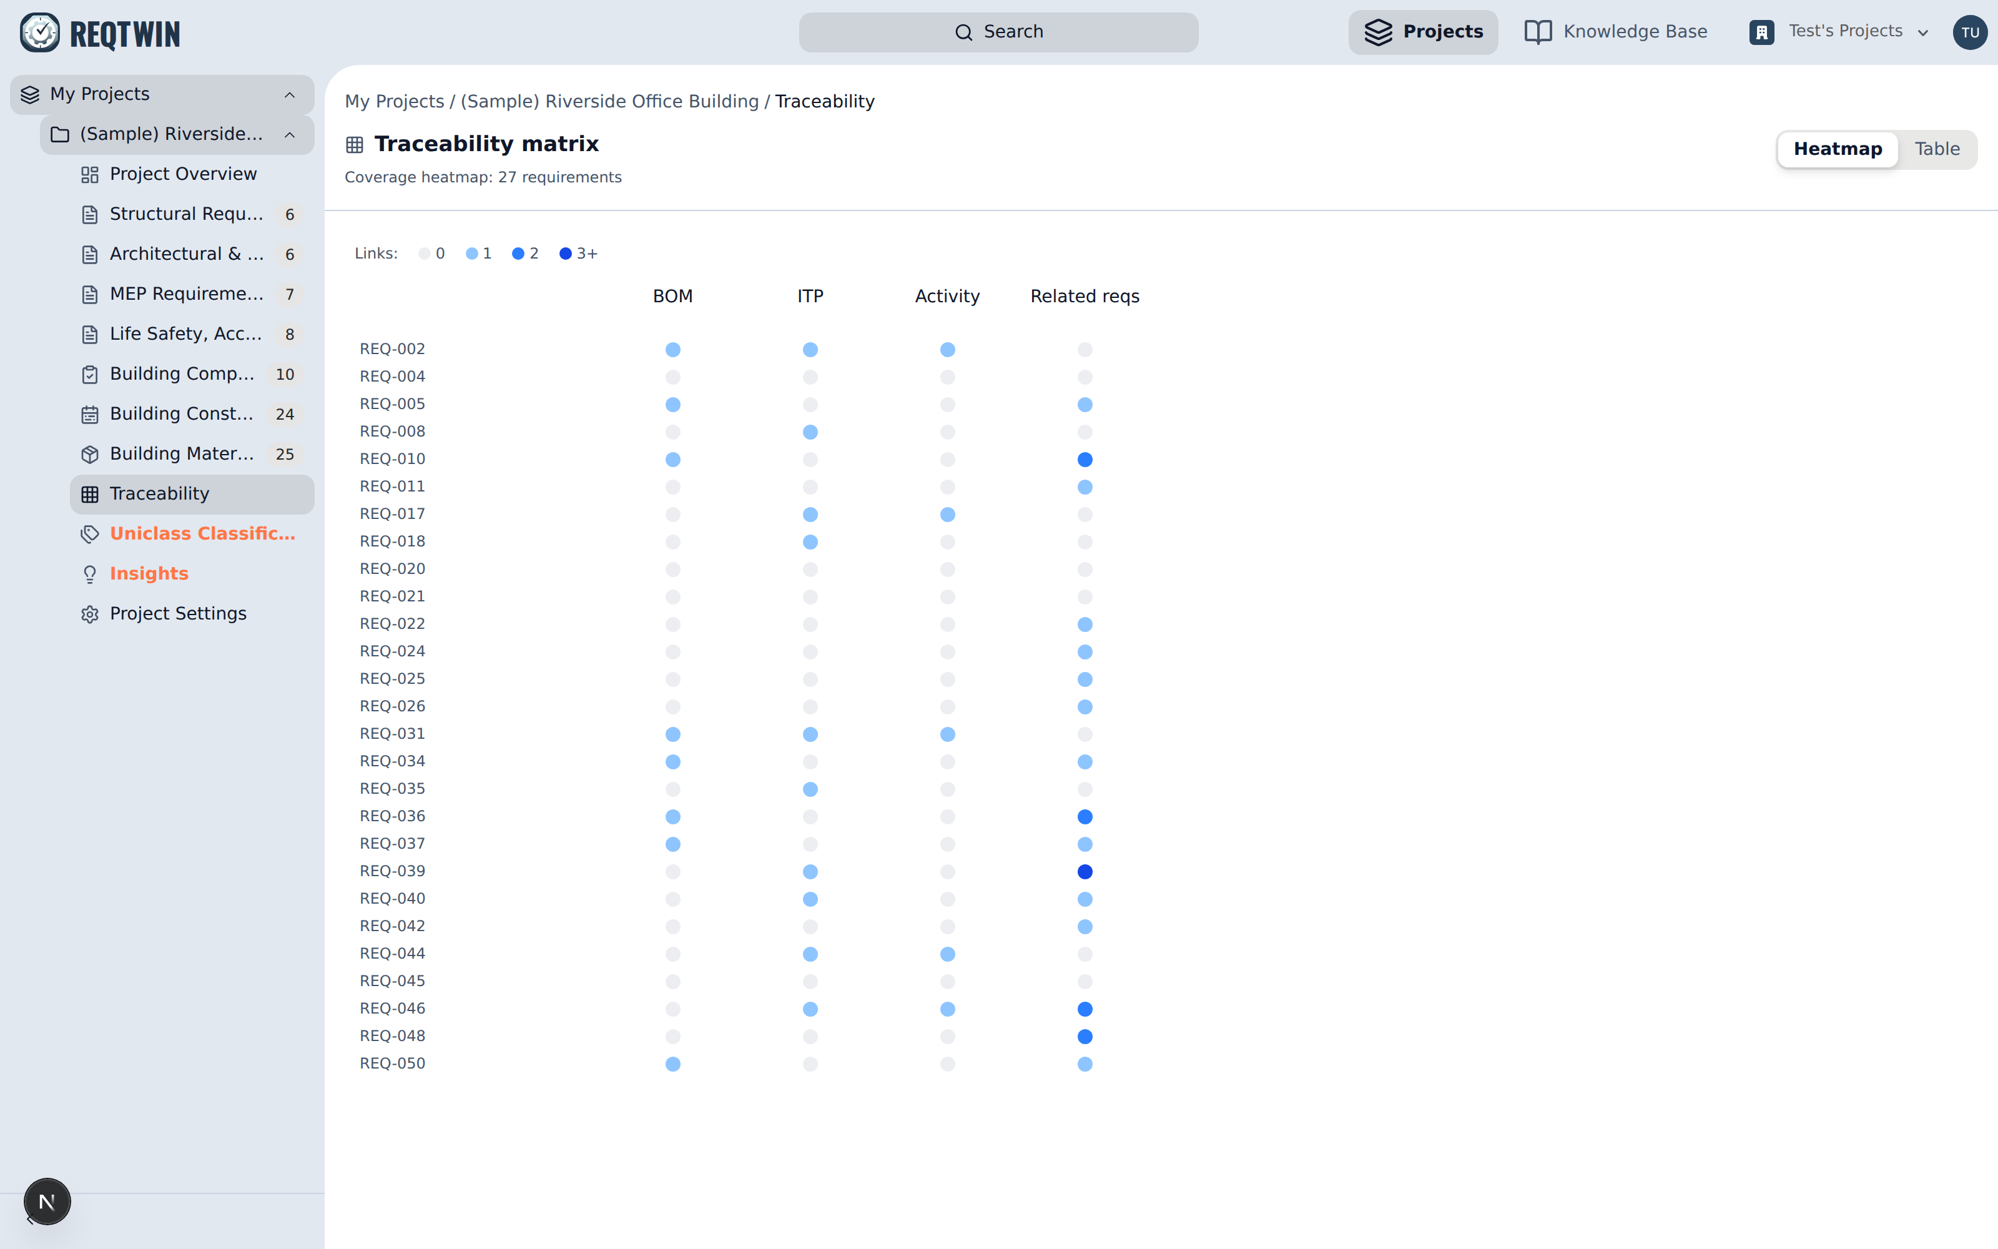Switch to Heatmap view
Screen dimensions: 1998x1249
tap(1838, 149)
